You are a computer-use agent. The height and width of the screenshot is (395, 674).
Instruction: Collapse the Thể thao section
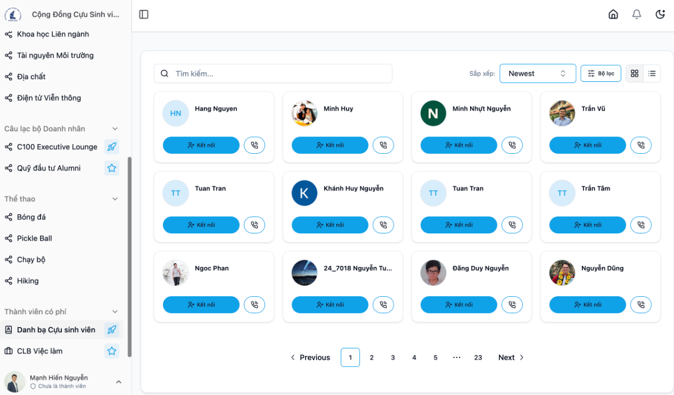tap(115, 199)
